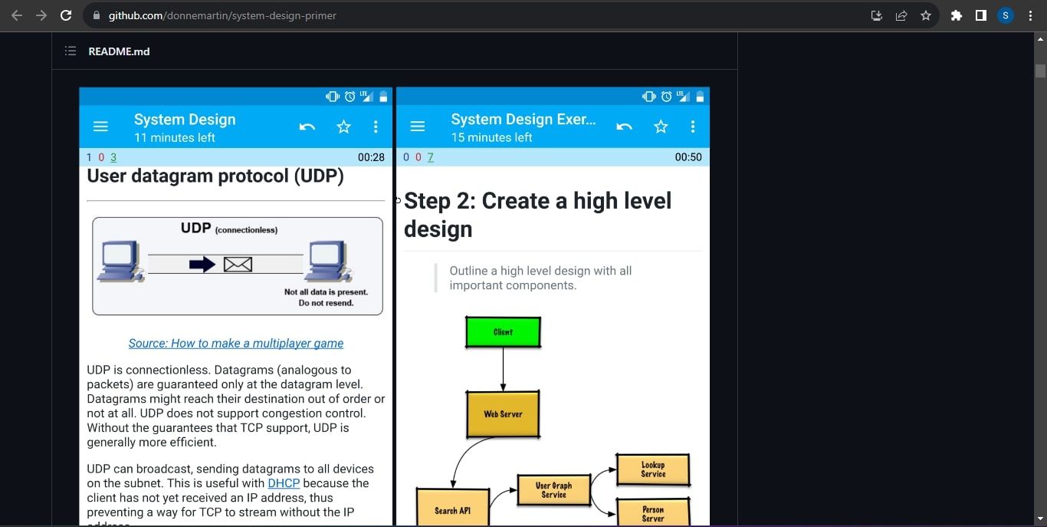
Task: Open Chrome extensions via the puzzle icon
Action: coord(956,15)
